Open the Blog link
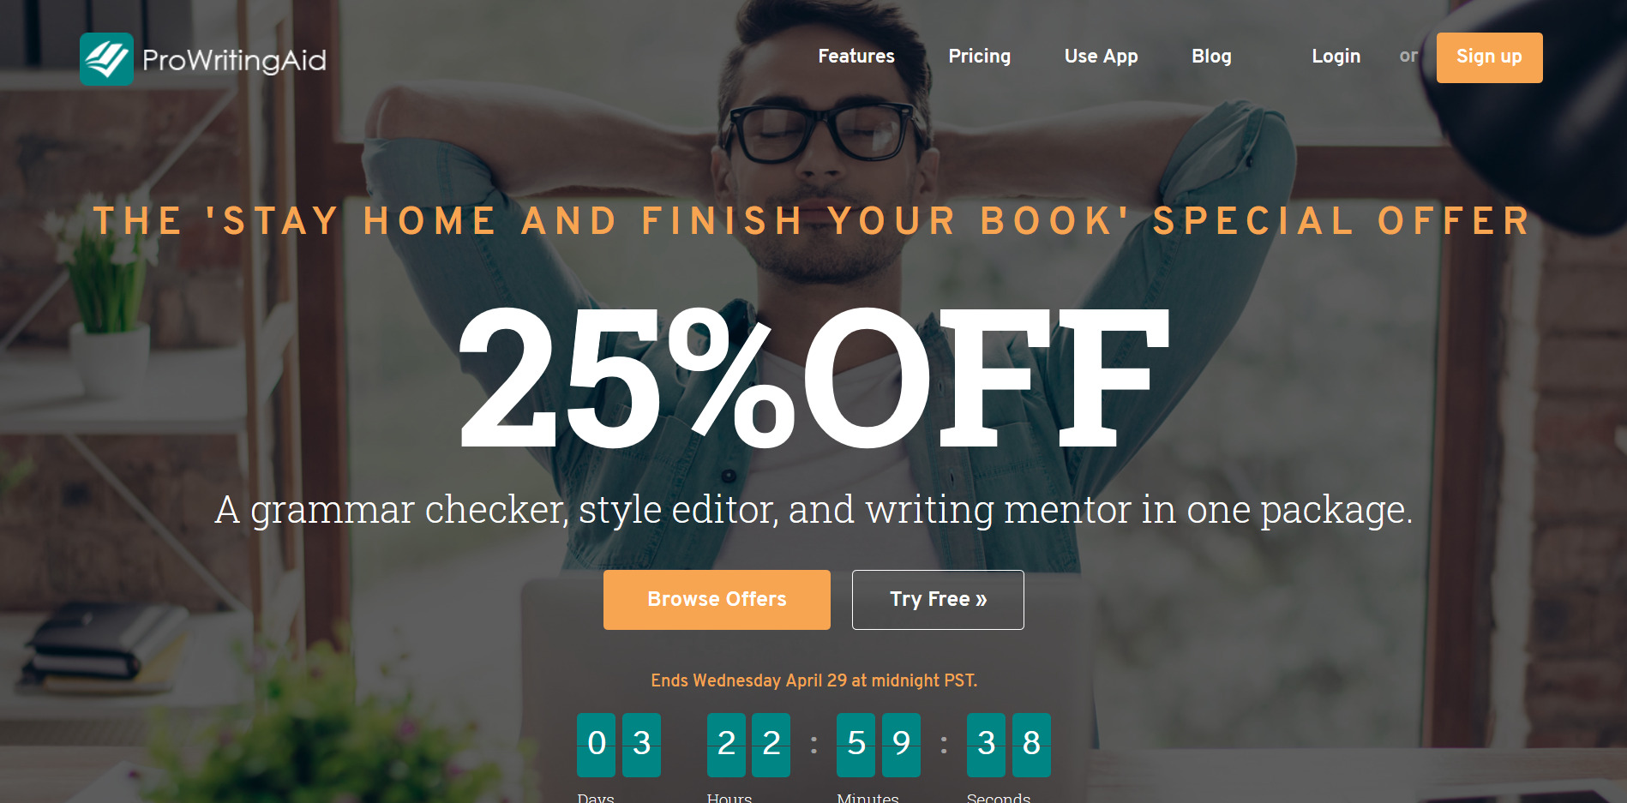 [x=1210, y=57]
